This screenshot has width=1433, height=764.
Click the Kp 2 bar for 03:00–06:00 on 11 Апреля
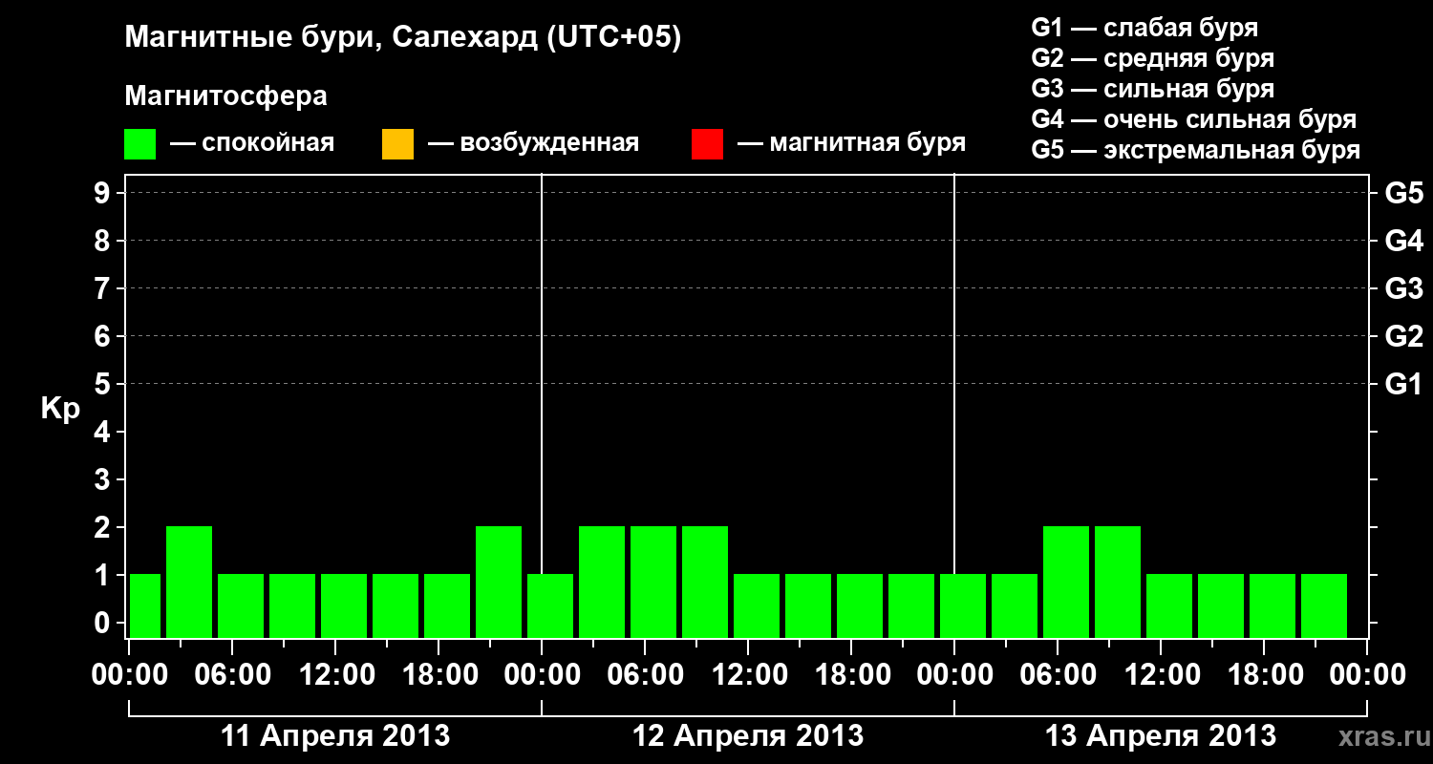tap(189, 582)
